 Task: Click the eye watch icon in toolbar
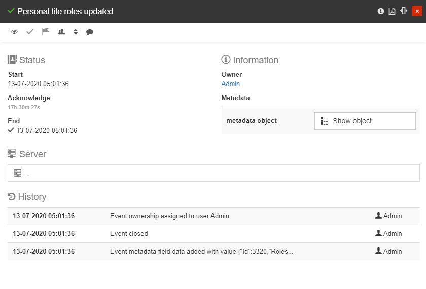(14, 32)
